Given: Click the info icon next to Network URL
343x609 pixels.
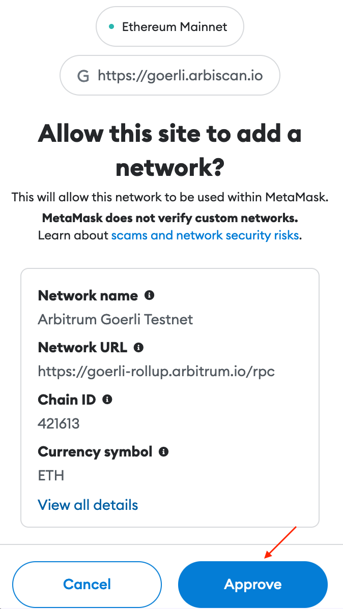Looking at the screenshot, I should [x=138, y=347].
